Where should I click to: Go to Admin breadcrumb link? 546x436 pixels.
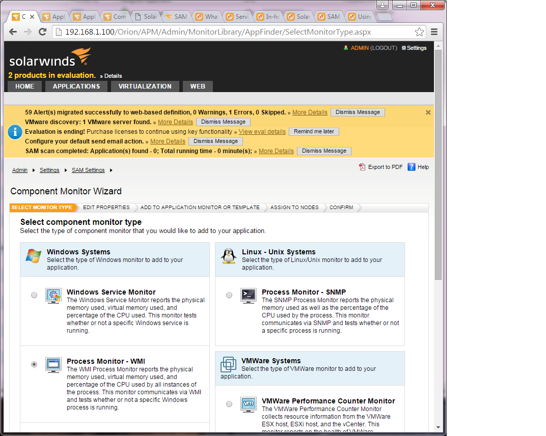point(20,170)
